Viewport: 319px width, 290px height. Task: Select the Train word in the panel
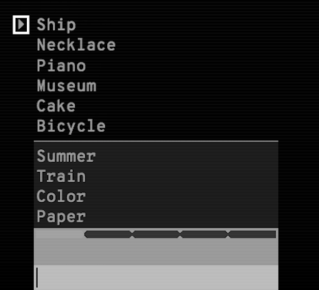61,177
